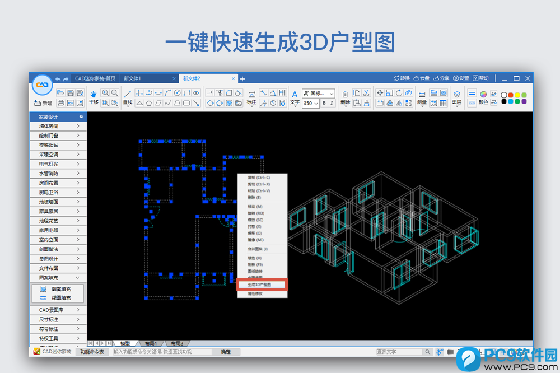Select the 直线 line tool
Viewport: 560px width, 373px height.
click(128, 97)
